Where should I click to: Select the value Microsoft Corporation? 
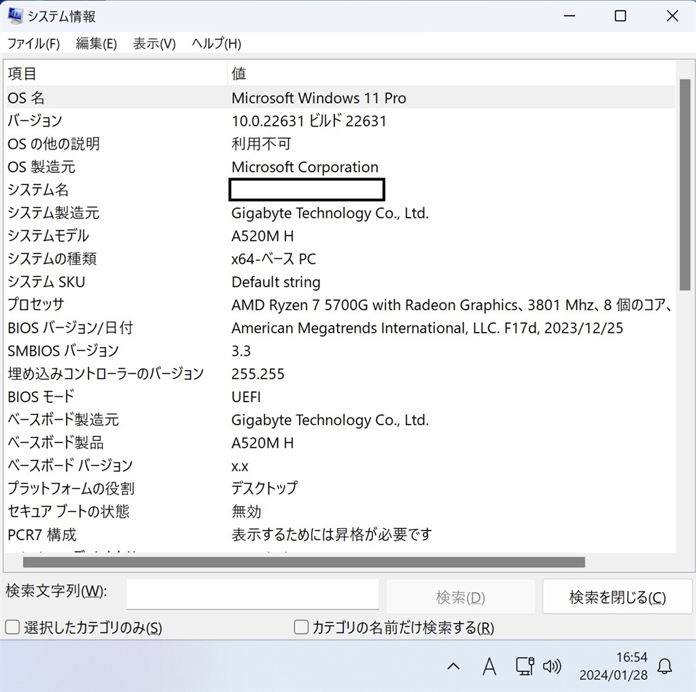305,167
